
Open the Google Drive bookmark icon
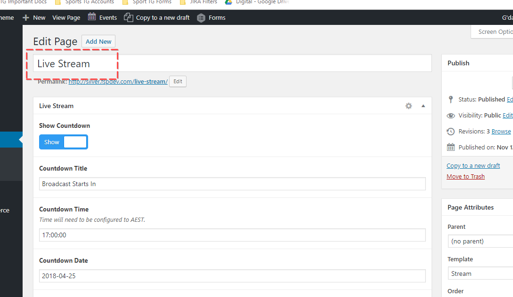click(x=228, y=2)
